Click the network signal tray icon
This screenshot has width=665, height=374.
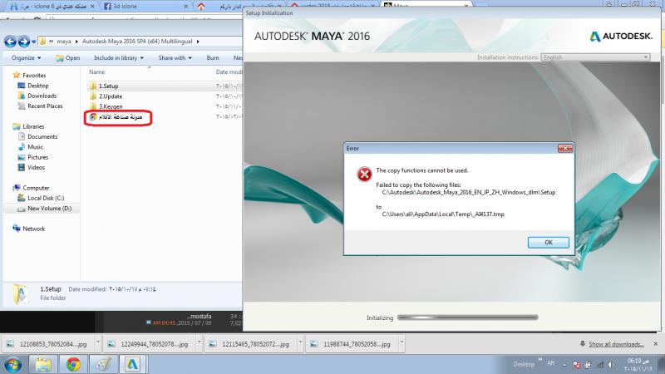point(599,365)
